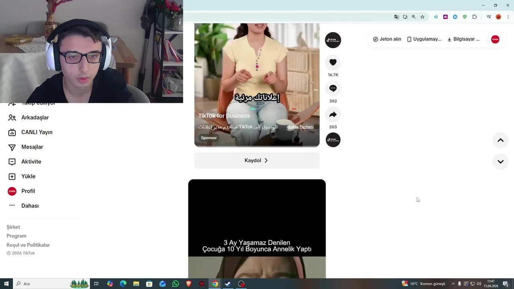Click the Kaydol sign-up button
514x289 pixels.
coord(257,161)
